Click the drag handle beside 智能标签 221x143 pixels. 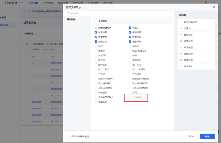click(x=181, y=35)
